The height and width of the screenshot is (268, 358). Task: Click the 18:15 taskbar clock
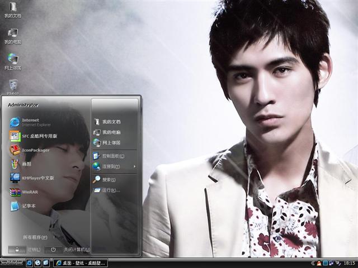point(349,263)
